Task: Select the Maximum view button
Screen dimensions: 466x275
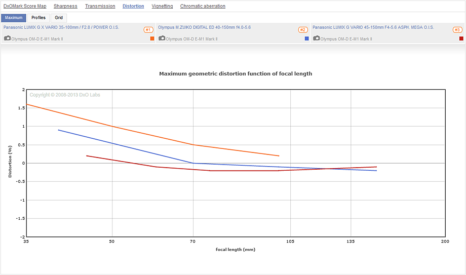Action: (x=14, y=18)
